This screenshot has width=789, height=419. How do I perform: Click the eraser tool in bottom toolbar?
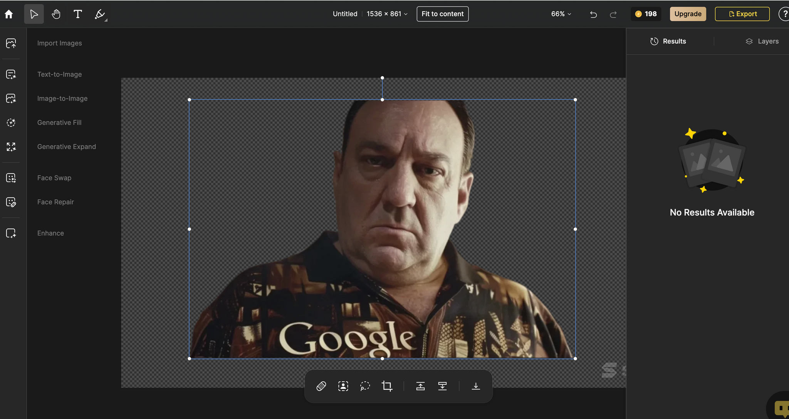[x=321, y=386]
